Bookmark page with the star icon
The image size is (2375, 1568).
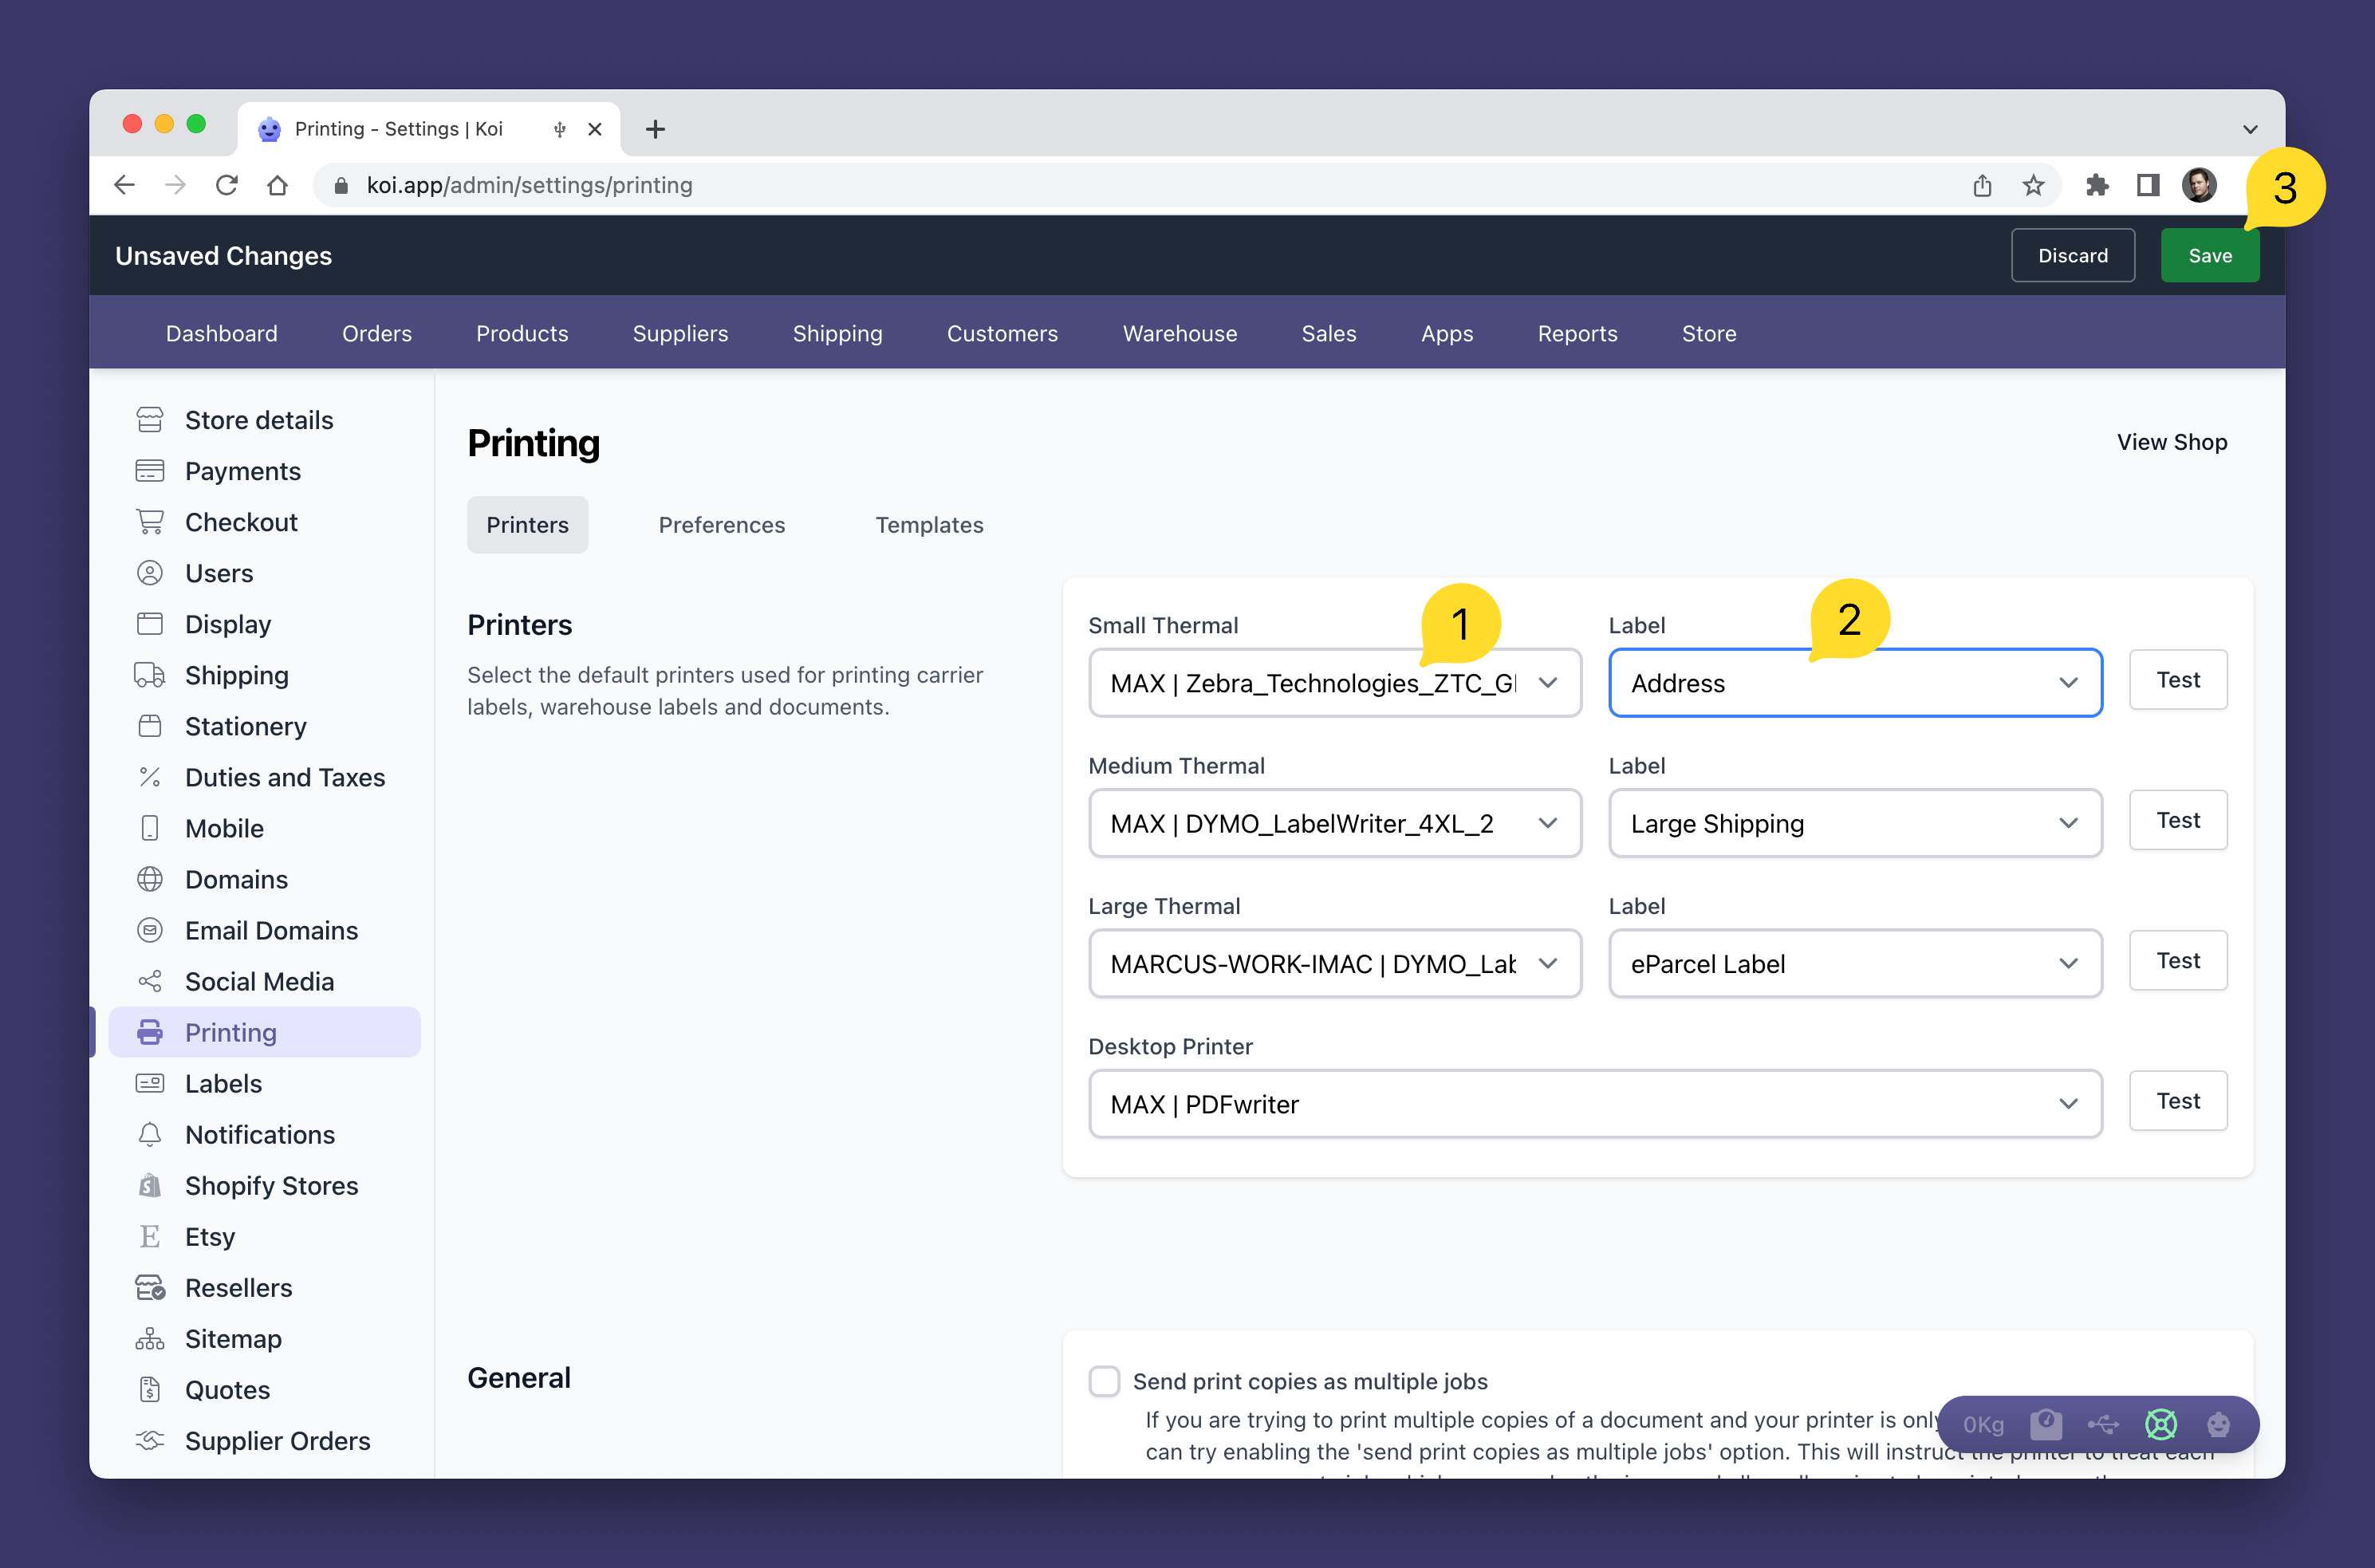2033,185
